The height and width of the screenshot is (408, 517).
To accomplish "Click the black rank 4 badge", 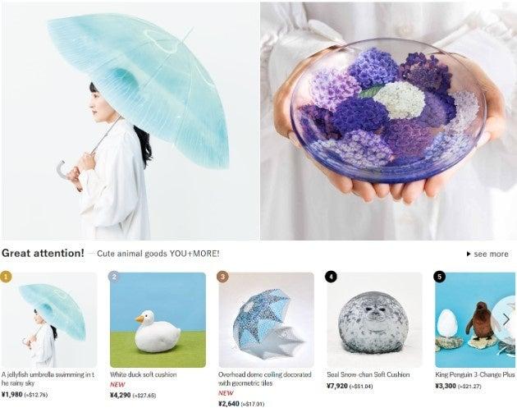I will 331,277.
